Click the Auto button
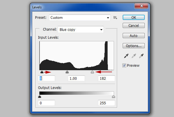 click(x=134, y=36)
